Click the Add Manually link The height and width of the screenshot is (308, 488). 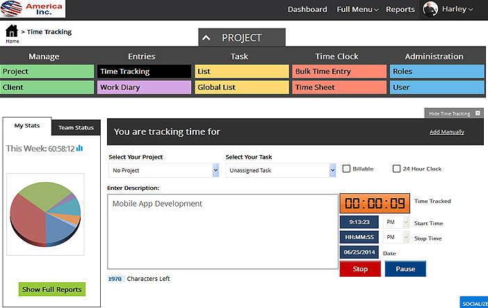tap(446, 132)
